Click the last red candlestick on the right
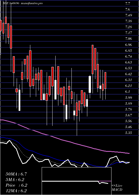 (105, 81)
